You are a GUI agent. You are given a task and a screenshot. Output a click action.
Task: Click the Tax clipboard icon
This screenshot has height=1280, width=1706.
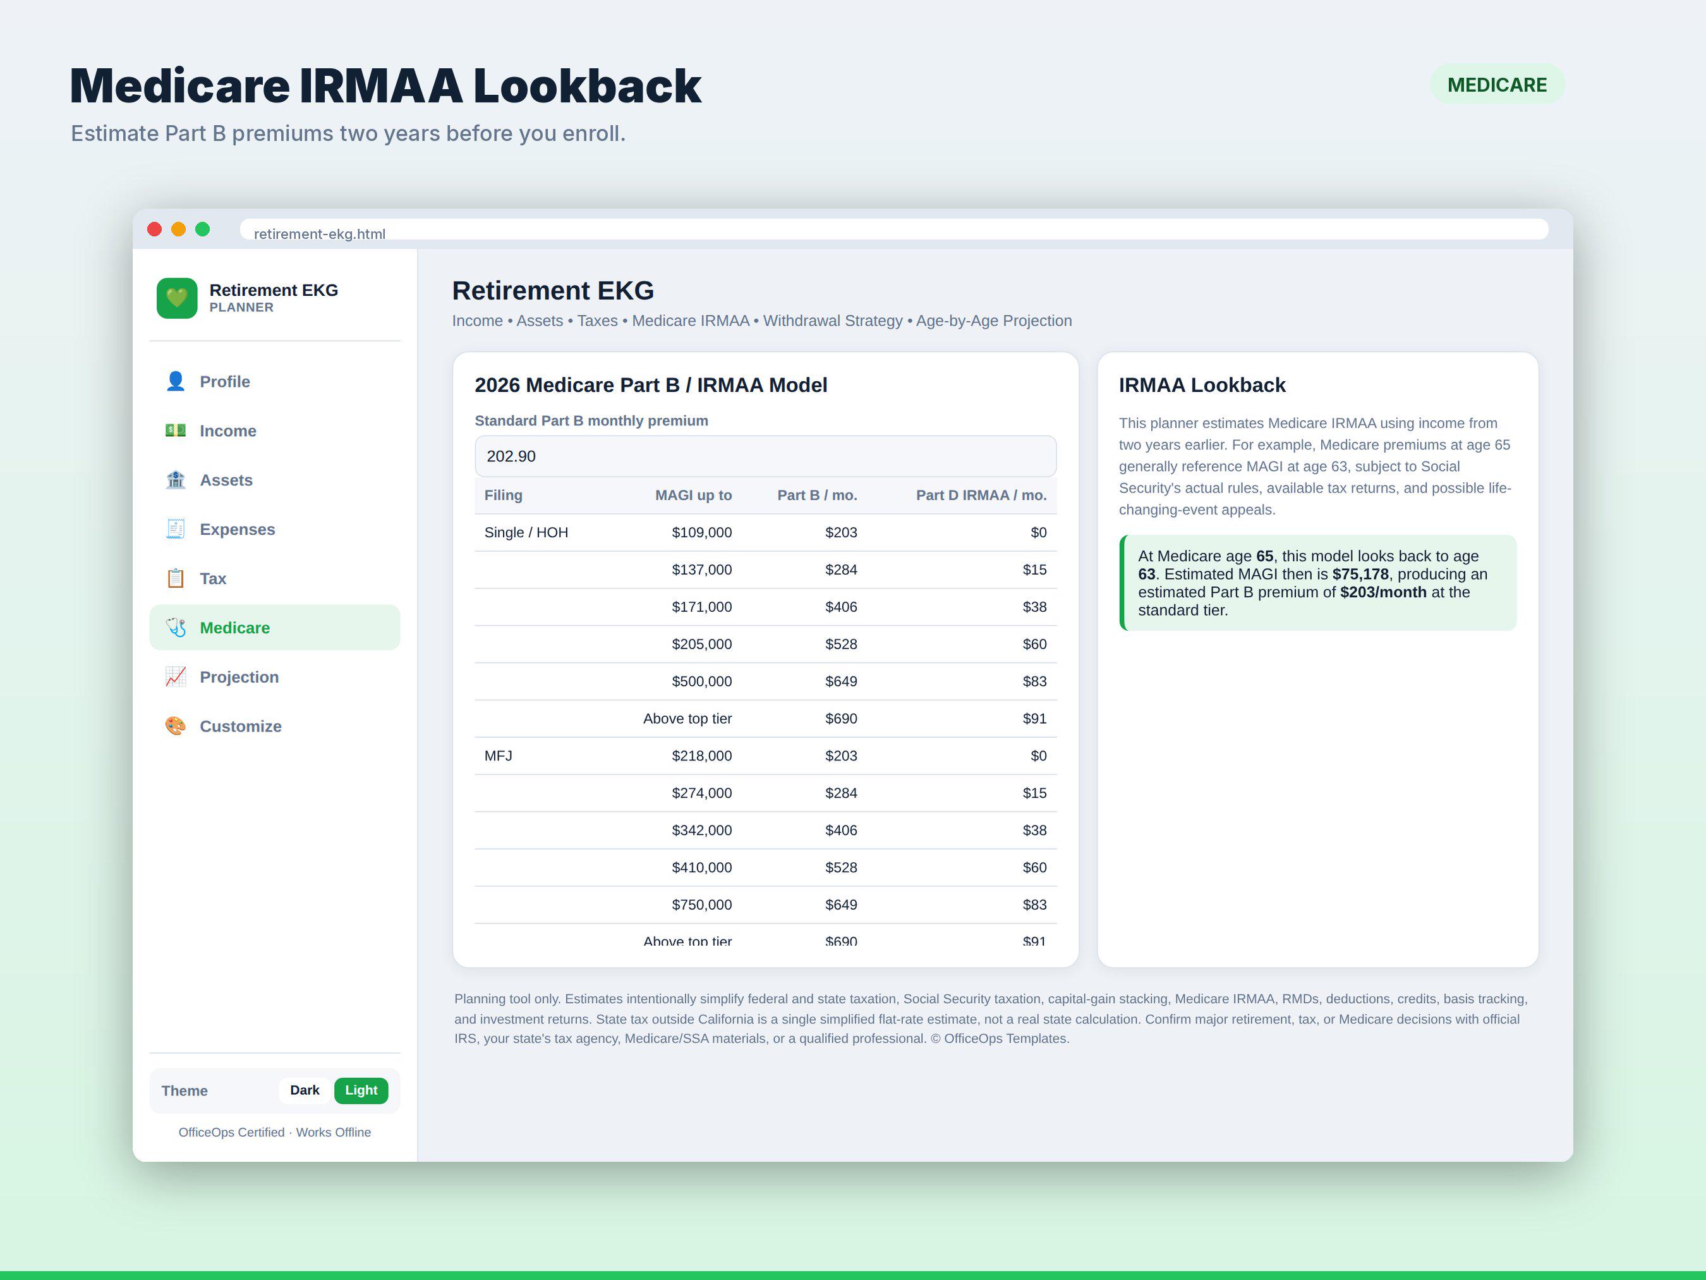point(176,578)
